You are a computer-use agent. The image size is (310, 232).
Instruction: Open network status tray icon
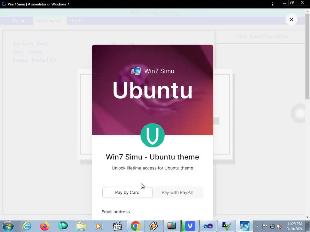pyautogui.click(x=272, y=226)
